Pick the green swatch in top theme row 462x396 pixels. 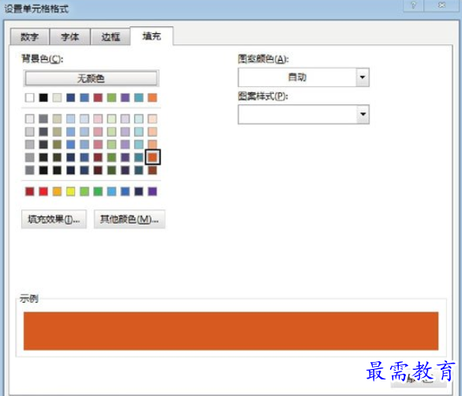point(111,97)
